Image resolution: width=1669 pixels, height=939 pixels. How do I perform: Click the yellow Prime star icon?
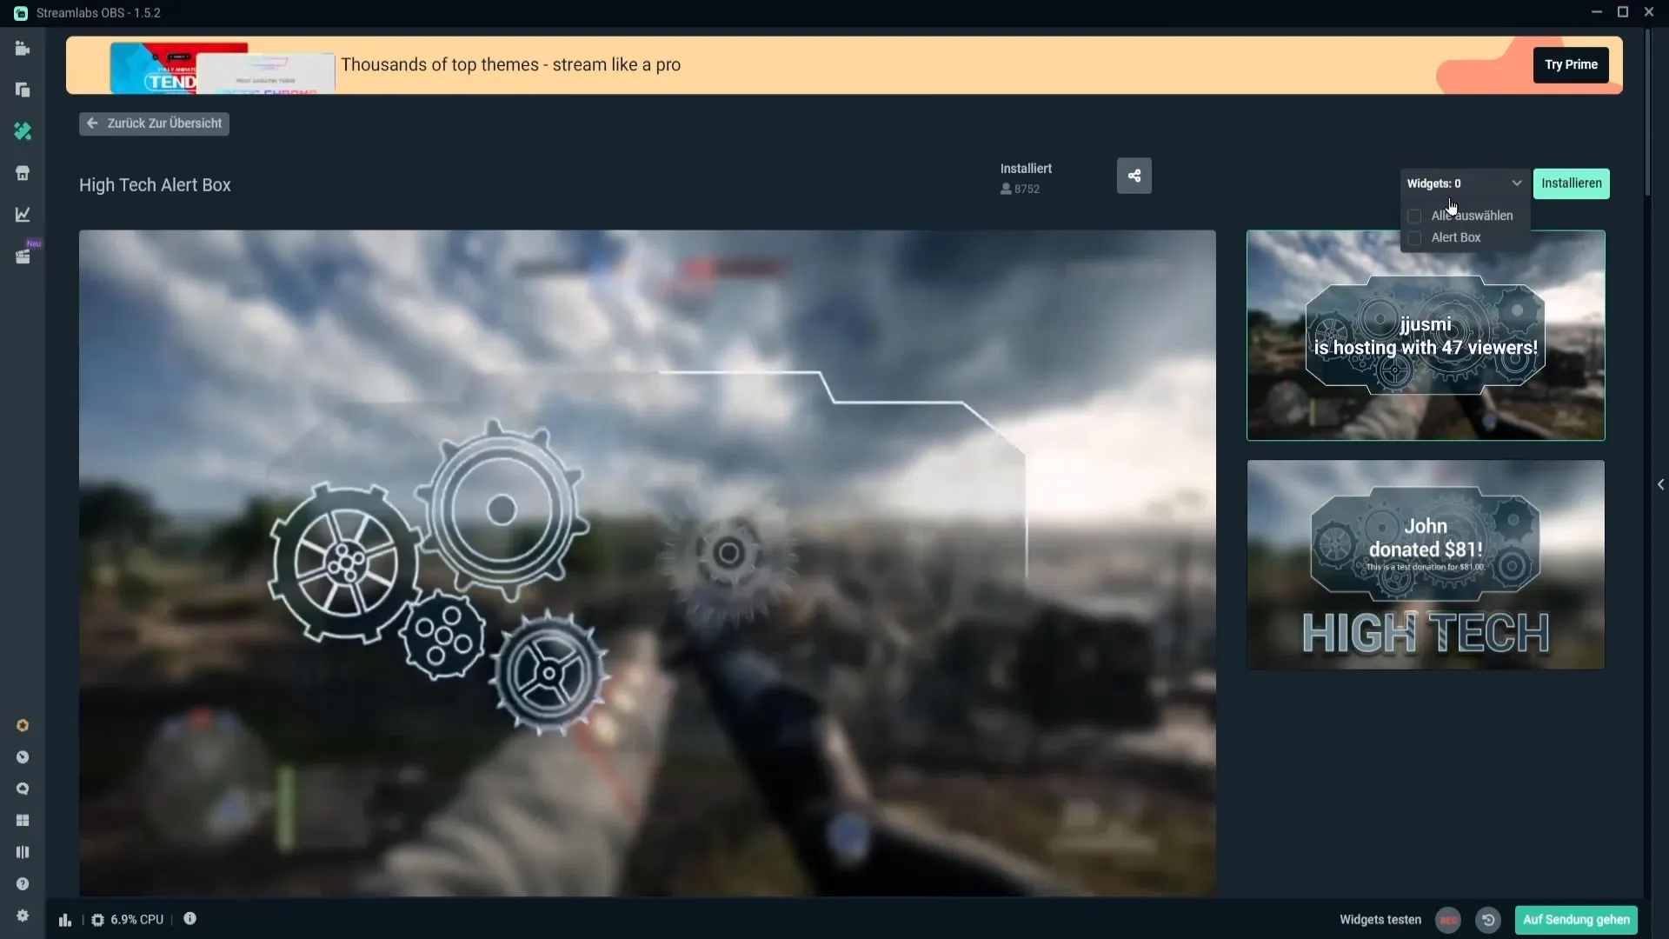(23, 726)
